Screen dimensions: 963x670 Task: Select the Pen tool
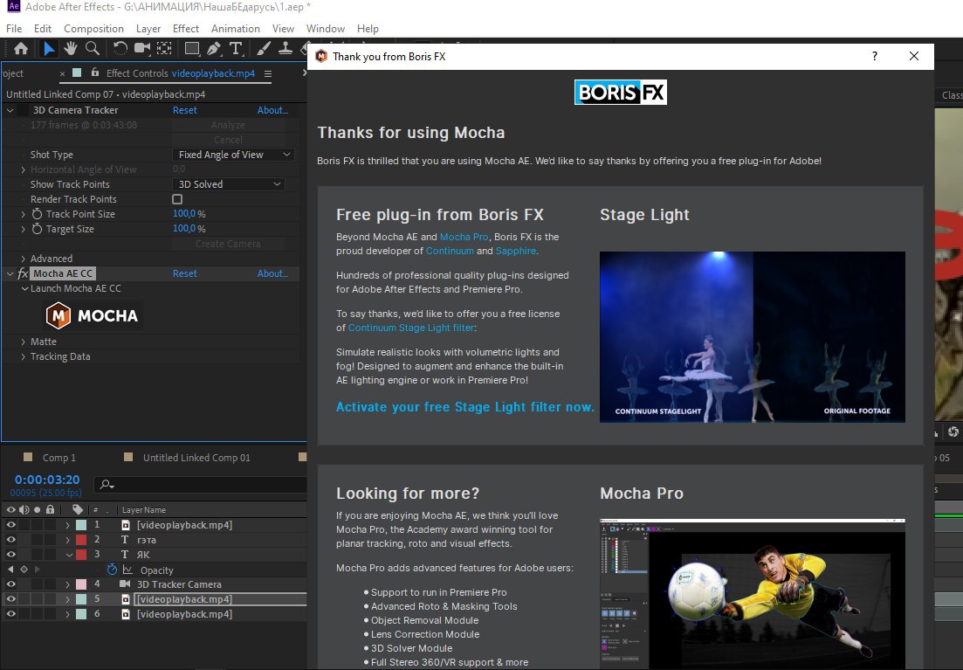(214, 49)
